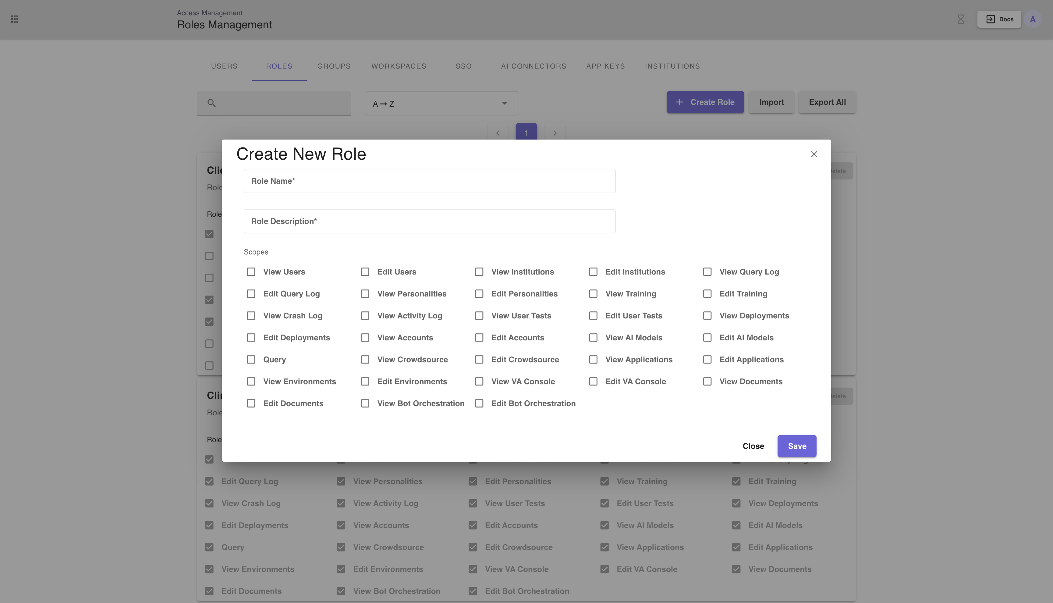Enable View Deployments in dialog
The height and width of the screenshot is (603, 1053).
(707, 316)
